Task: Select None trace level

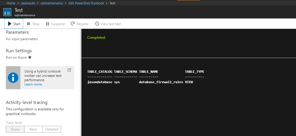Action: pyautogui.click(x=15, y=129)
